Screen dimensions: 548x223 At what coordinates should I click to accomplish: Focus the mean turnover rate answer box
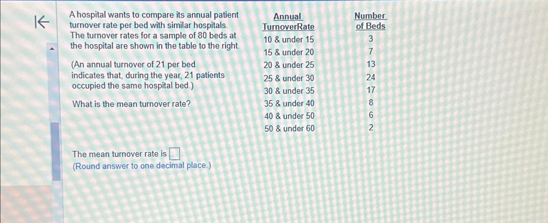[x=175, y=154]
